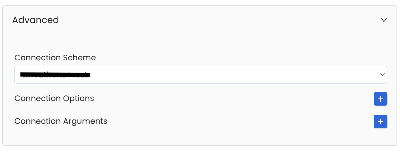This screenshot has height=152, width=400.
Task: Select the redacted Connection Scheme value
Action: 55,75
